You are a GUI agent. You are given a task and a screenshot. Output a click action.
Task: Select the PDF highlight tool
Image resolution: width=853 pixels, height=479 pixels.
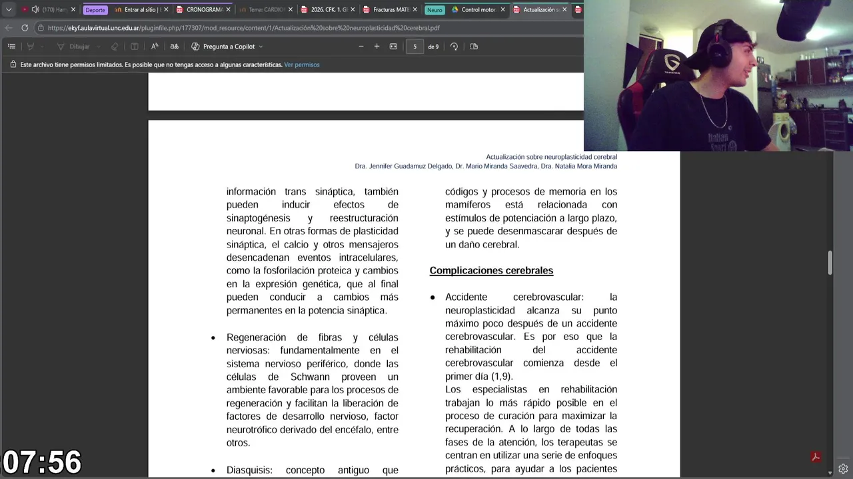pyautogui.click(x=30, y=47)
